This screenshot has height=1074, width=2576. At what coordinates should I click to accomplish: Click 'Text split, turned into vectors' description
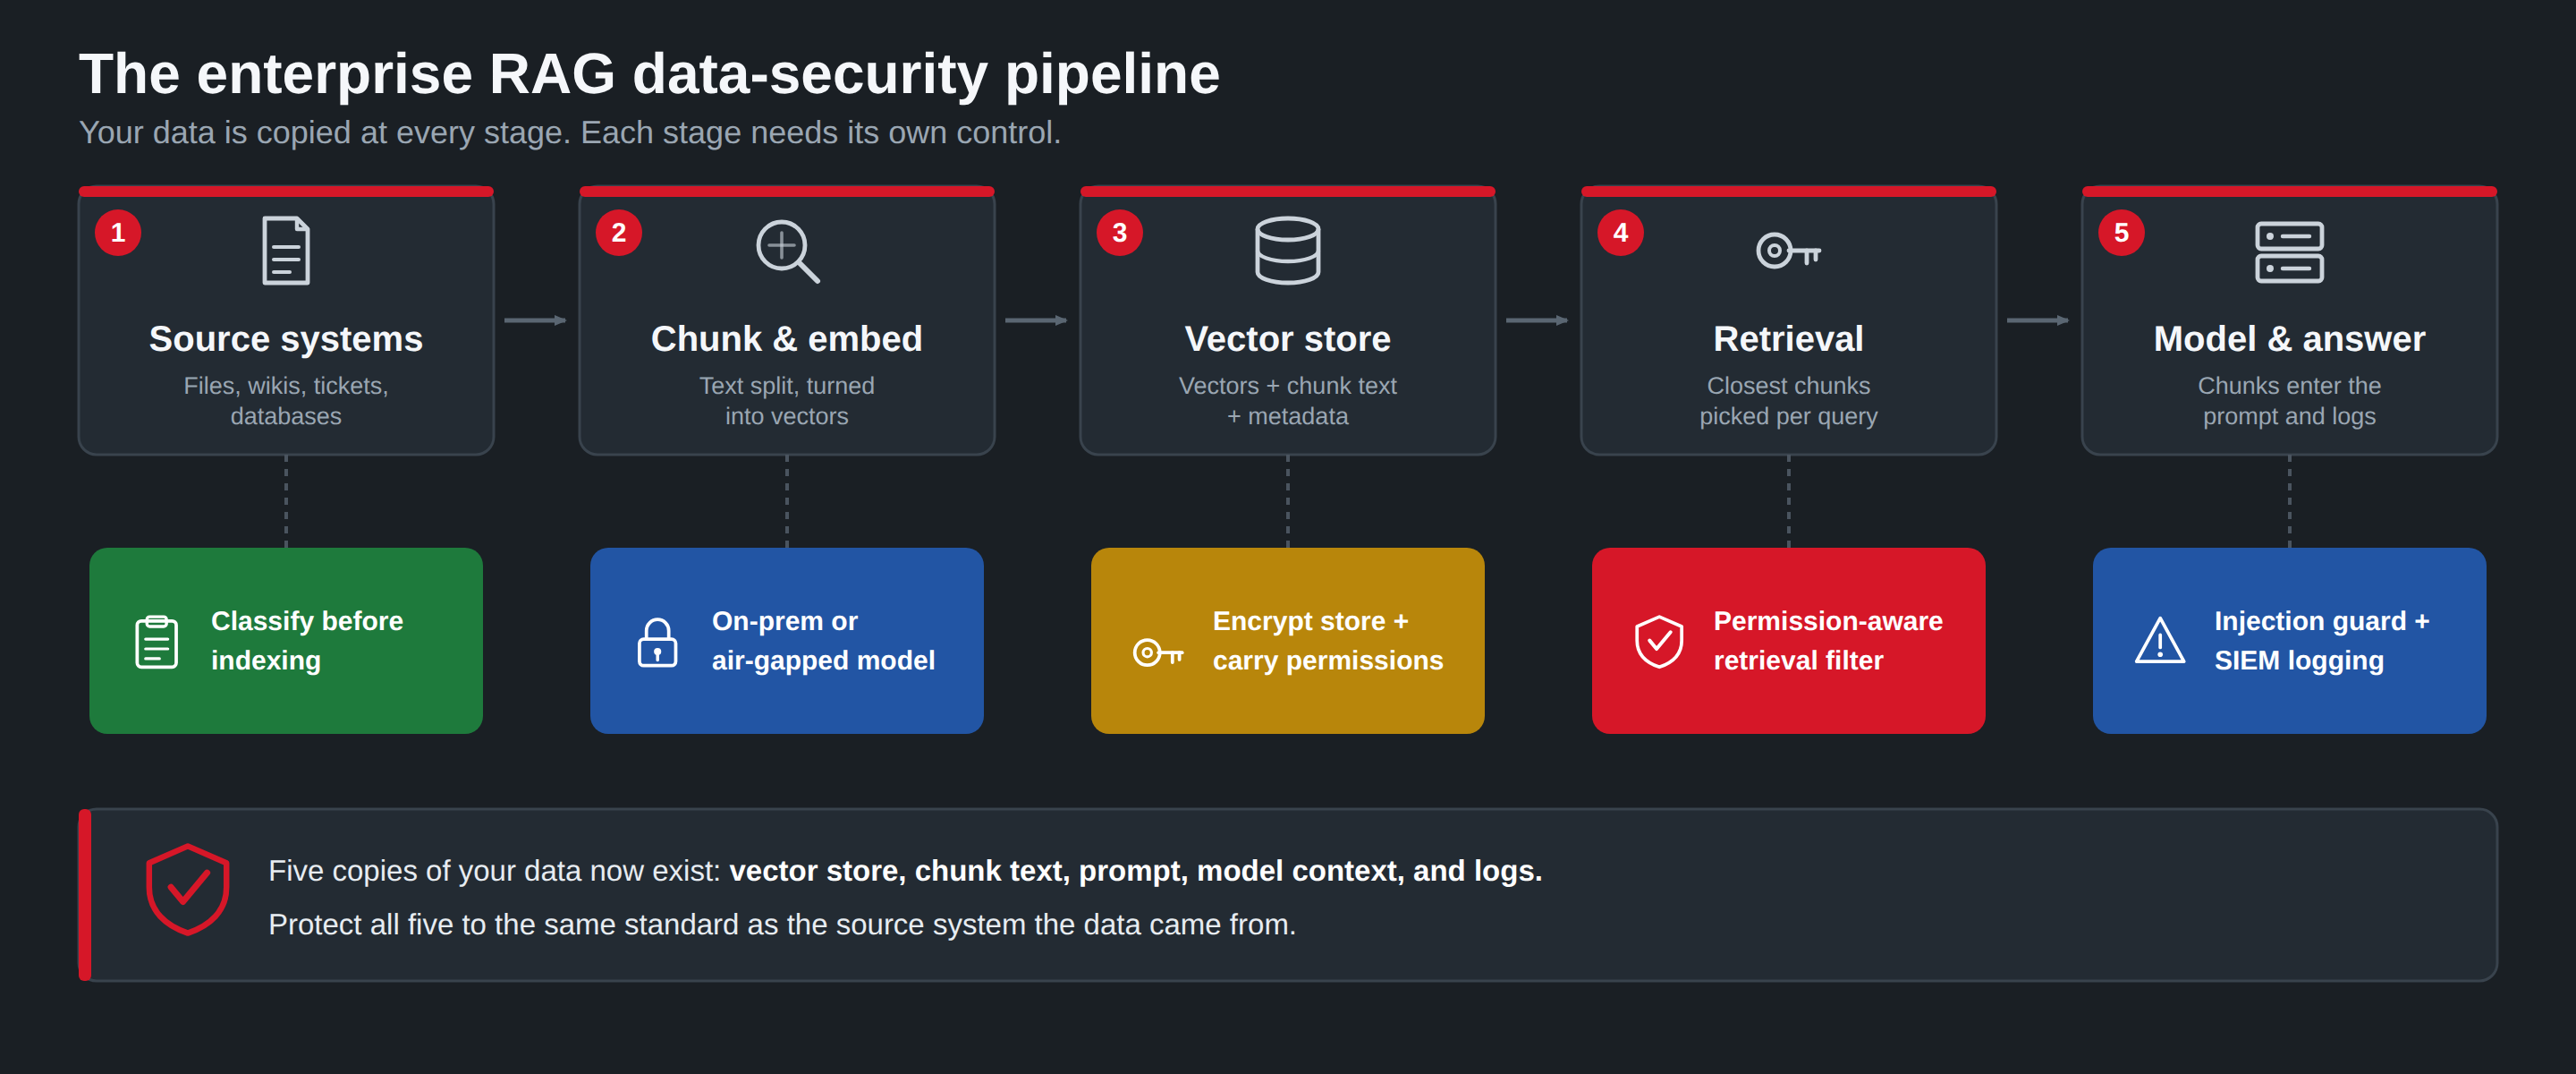coord(787,400)
